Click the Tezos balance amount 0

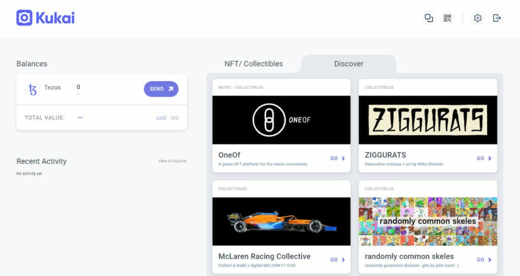click(78, 87)
